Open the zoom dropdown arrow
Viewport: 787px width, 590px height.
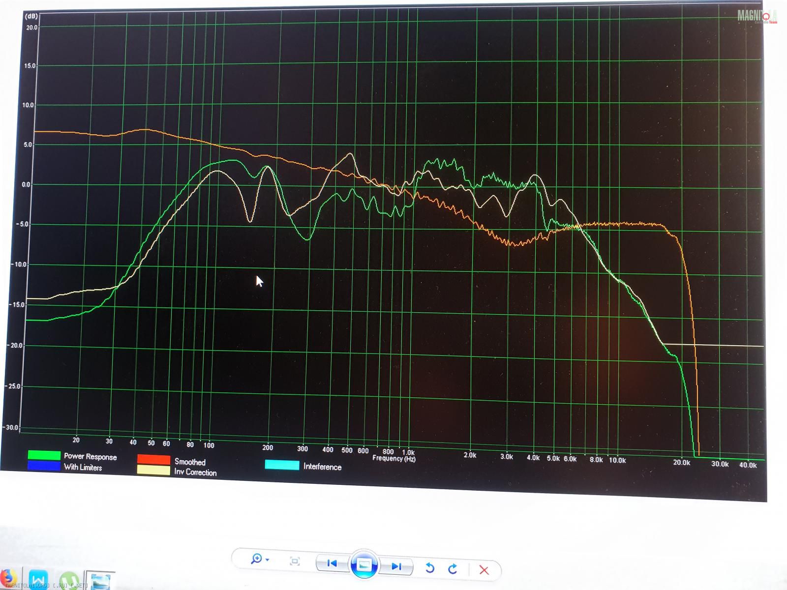(267, 560)
